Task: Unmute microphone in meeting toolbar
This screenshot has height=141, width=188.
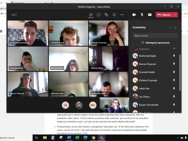Action: point(142,15)
